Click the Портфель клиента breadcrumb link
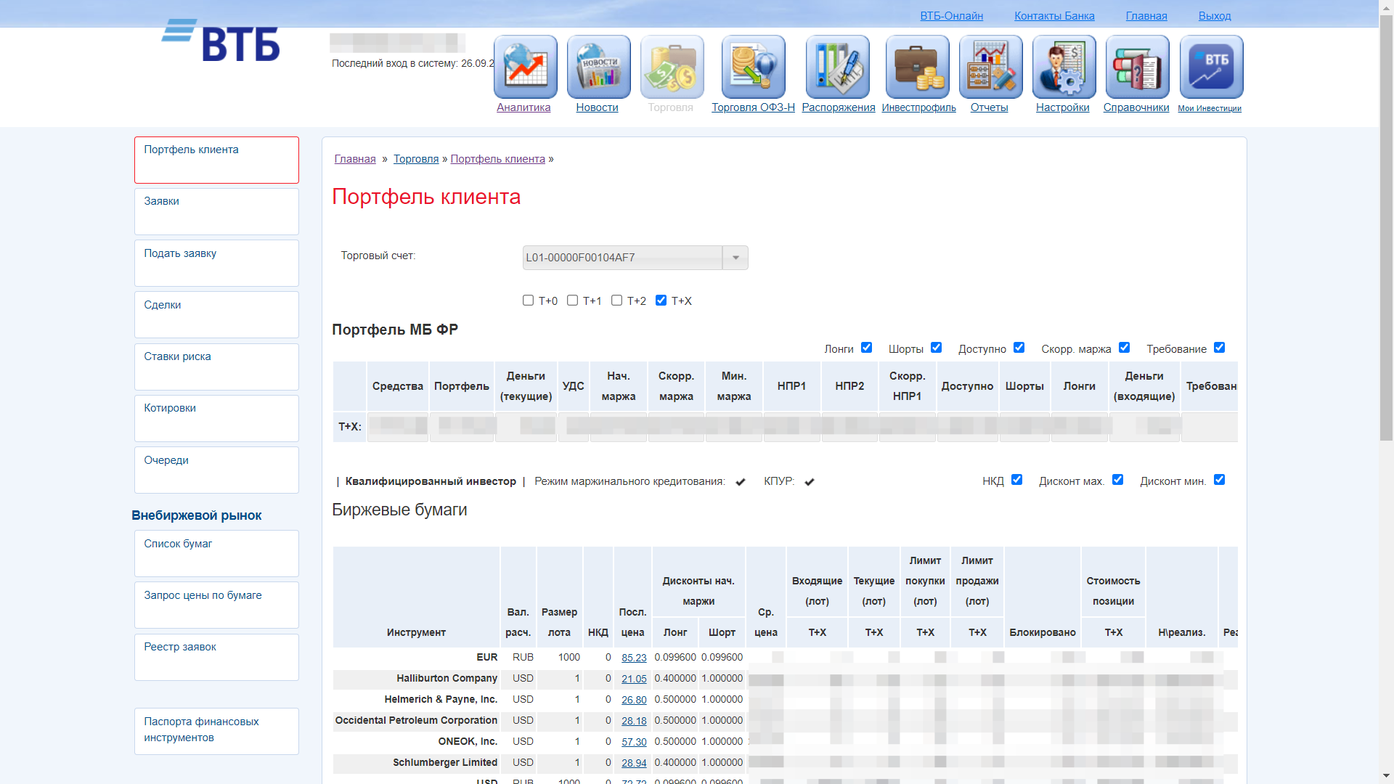 (x=497, y=159)
